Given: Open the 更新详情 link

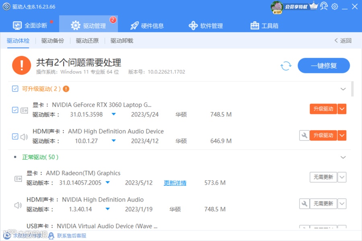Looking at the screenshot, I should coord(175,183).
